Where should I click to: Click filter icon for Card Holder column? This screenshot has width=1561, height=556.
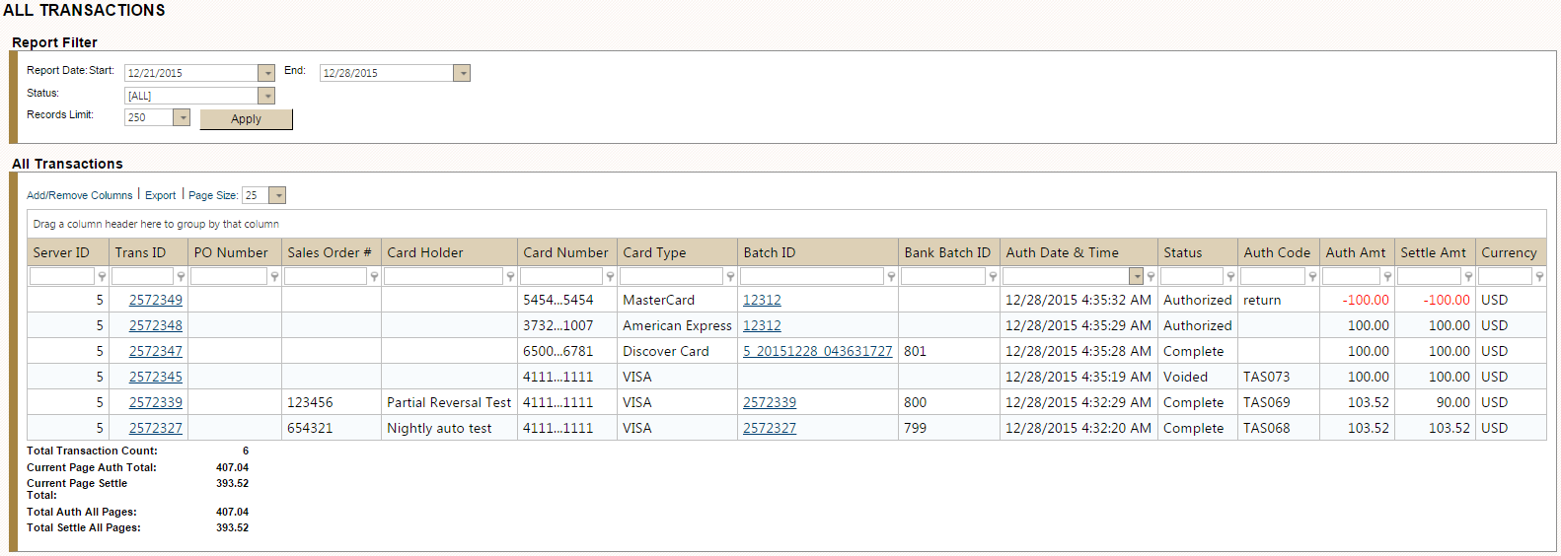[510, 277]
